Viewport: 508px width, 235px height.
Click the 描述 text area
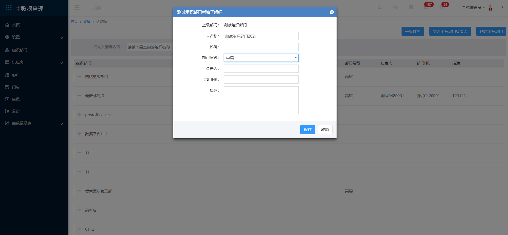point(261,100)
